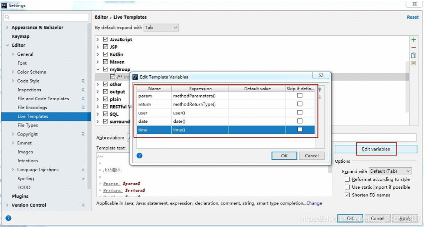Open the Expand with Default (Tab) dropdown
Image resolution: width=426 pixels, height=228 pixels.
pos(390,171)
